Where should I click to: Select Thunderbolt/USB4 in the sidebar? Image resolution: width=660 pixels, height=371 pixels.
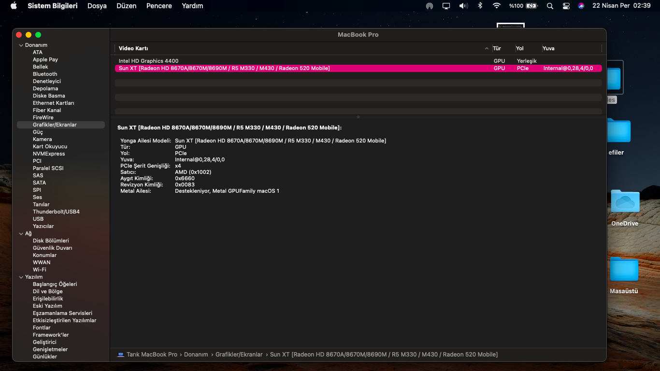point(56,212)
